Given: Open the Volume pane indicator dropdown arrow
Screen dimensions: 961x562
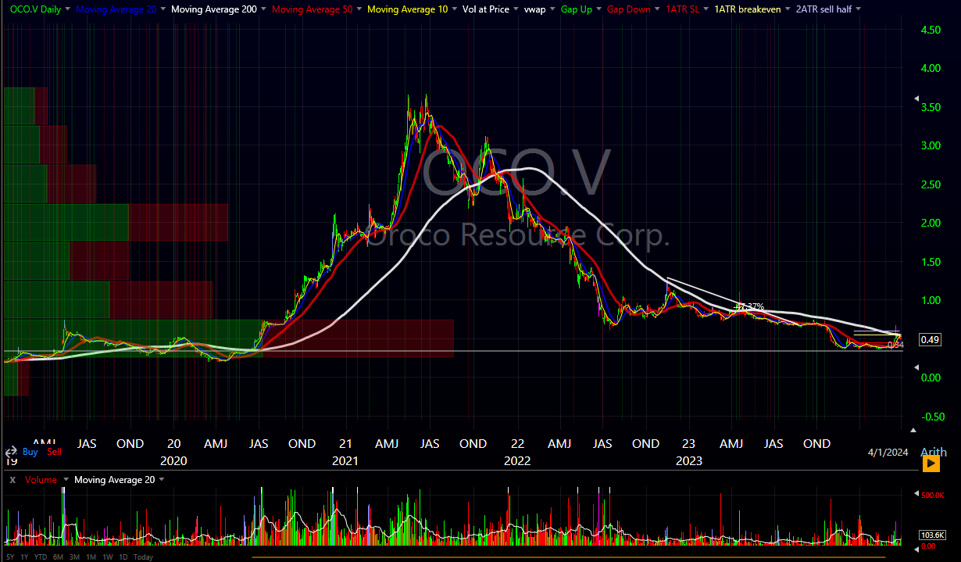Looking at the screenshot, I should (x=66, y=479).
